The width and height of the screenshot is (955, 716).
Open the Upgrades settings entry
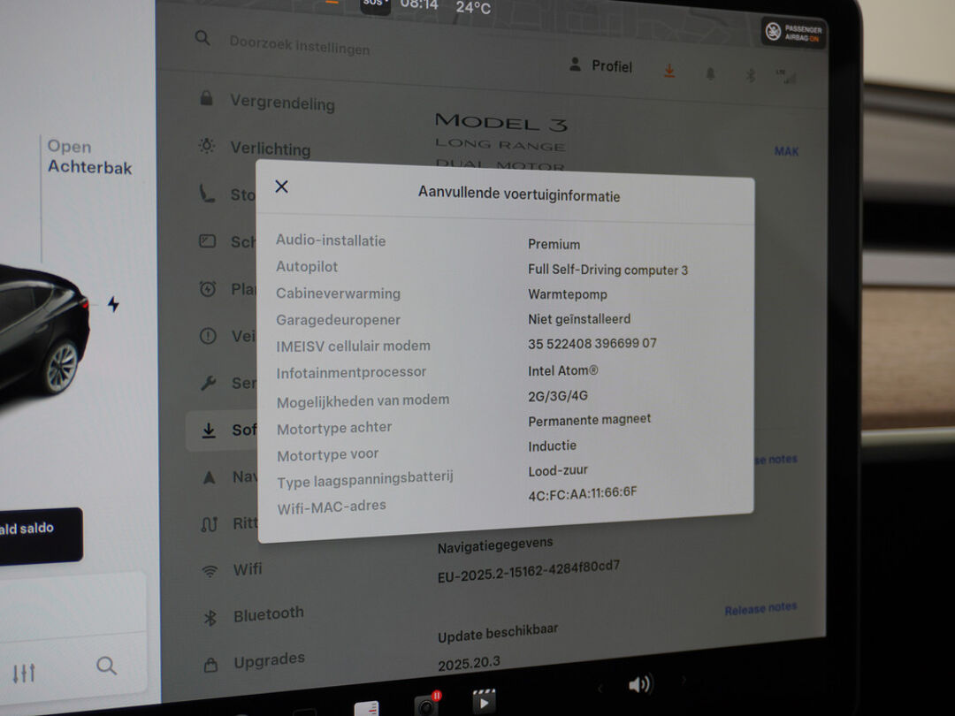coord(269,660)
